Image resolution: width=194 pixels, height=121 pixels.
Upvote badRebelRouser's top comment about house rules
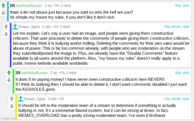click(x=3, y=6)
